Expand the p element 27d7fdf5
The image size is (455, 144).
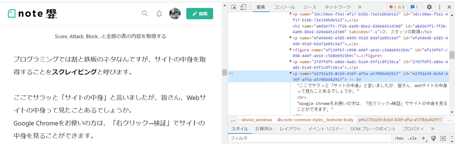click(x=291, y=61)
